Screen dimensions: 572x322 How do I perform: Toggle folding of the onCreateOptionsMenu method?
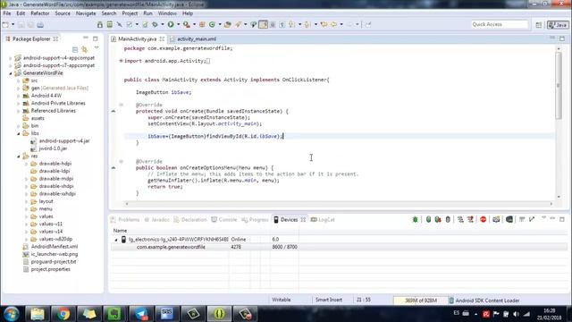point(122,161)
